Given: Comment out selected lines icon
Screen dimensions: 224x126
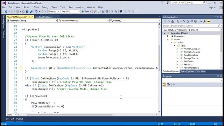Looking at the screenshot, I should pyautogui.click(x=103, y=12).
